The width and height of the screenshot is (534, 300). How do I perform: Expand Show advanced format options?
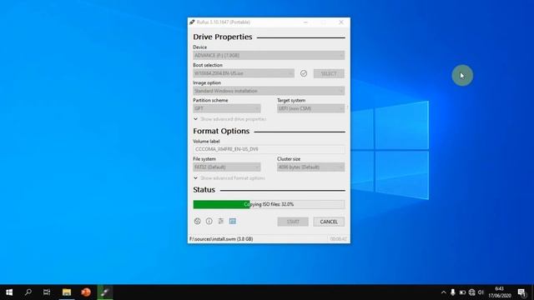tap(229, 177)
